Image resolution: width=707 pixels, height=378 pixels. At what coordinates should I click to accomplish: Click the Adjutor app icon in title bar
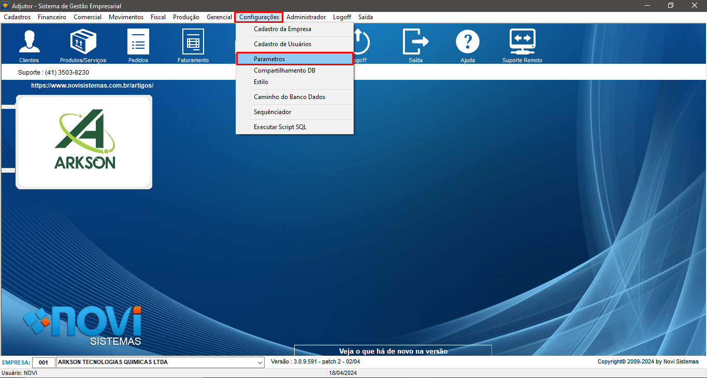pos(6,6)
